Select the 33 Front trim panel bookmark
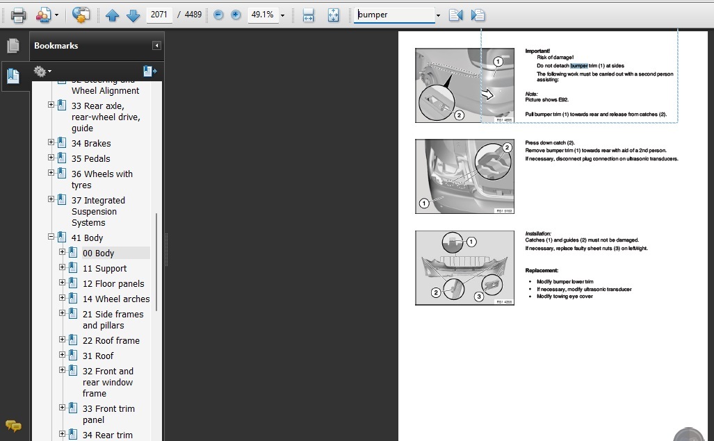 coord(108,414)
